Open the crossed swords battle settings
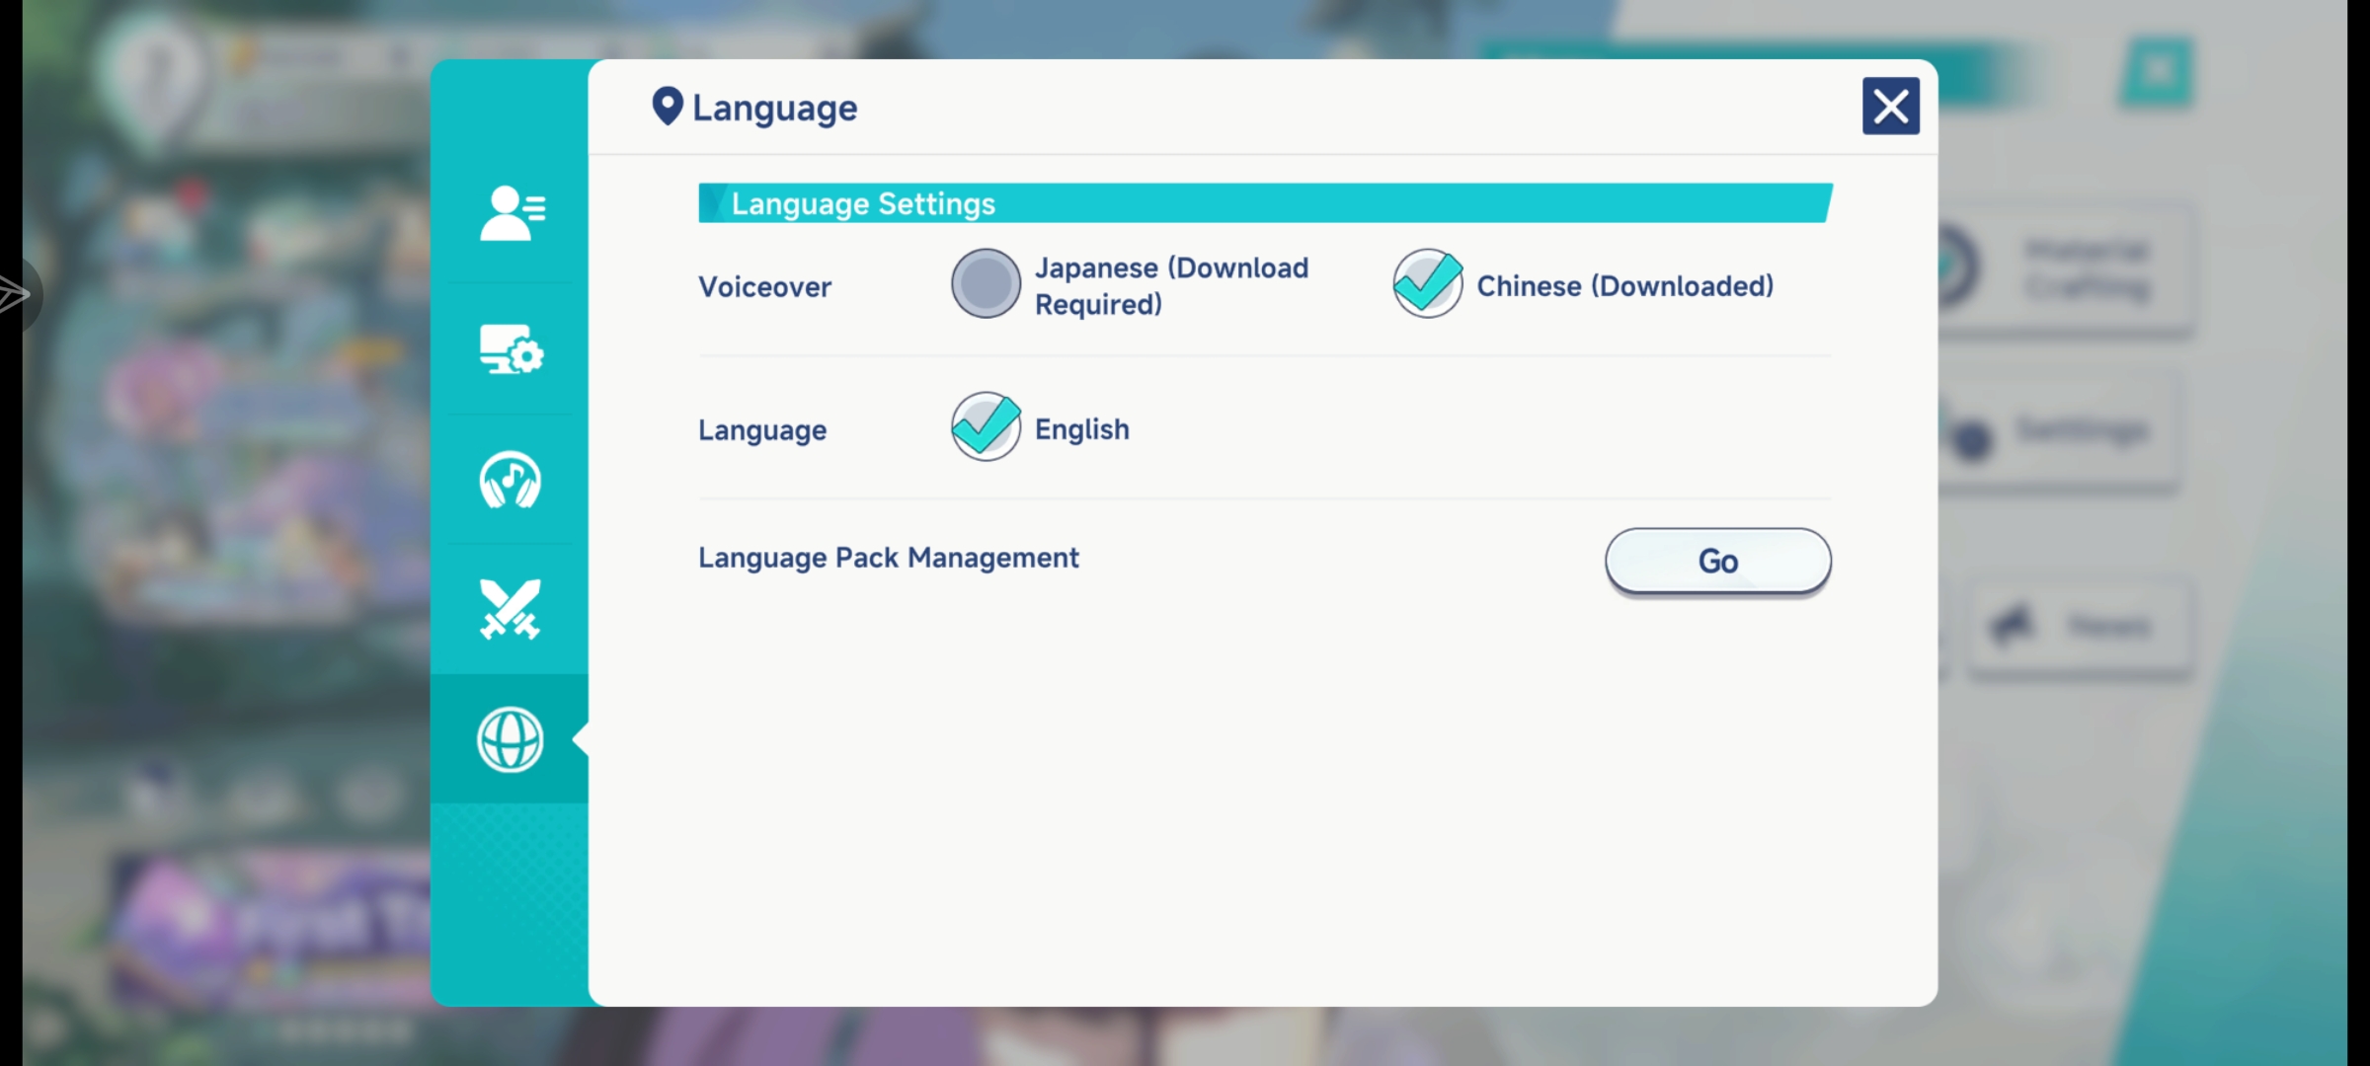The image size is (2370, 1066). [511, 609]
